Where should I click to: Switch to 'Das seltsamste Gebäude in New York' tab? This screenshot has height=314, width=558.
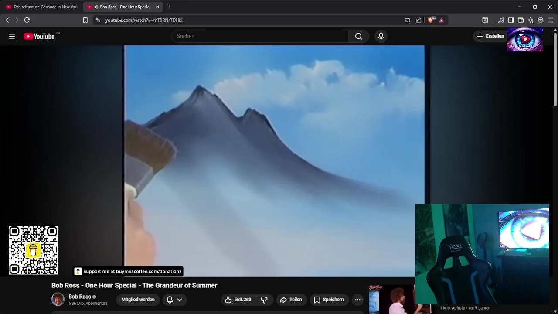tap(41, 7)
